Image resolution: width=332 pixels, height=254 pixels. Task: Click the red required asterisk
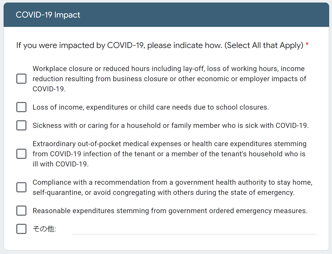[307, 44]
